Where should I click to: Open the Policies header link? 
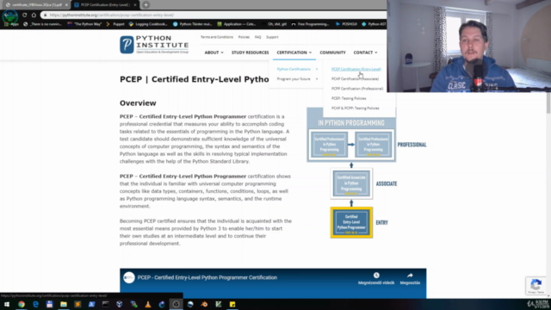coord(244,37)
